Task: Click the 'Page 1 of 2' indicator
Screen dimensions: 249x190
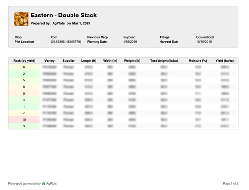Action: tap(231, 184)
